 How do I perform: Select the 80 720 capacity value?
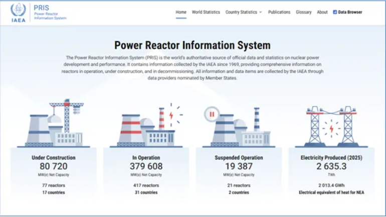[x=54, y=166]
